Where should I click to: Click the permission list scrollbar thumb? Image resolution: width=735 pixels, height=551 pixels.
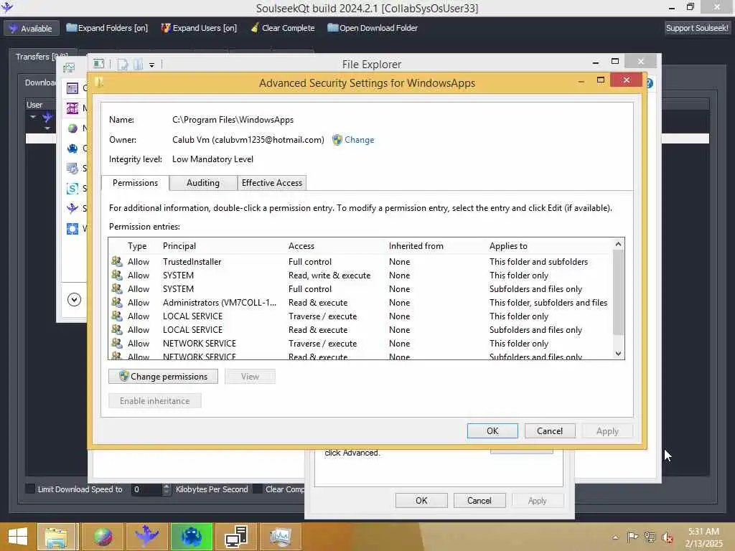(x=618, y=293)
